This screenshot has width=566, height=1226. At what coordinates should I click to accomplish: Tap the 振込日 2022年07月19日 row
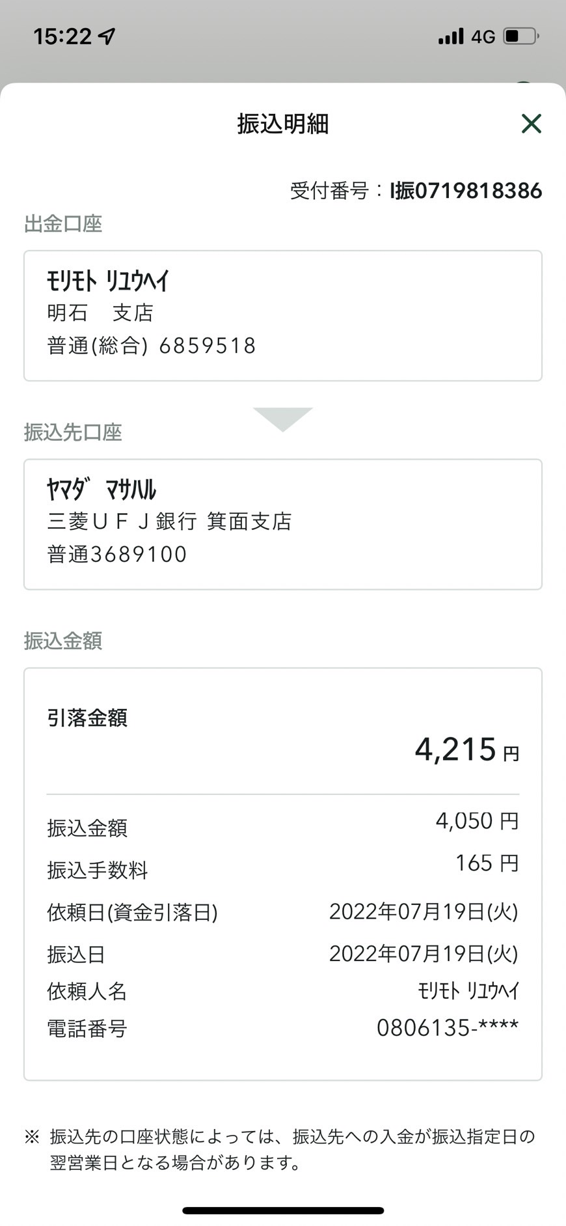[x=283, y=954]
